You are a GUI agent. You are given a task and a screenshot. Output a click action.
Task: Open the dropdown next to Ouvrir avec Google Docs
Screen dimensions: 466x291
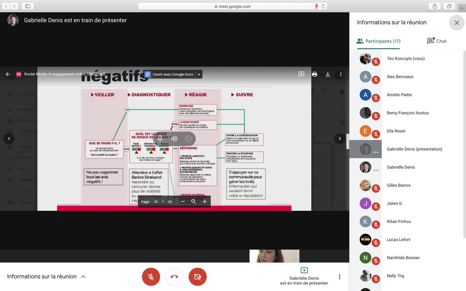199,74
